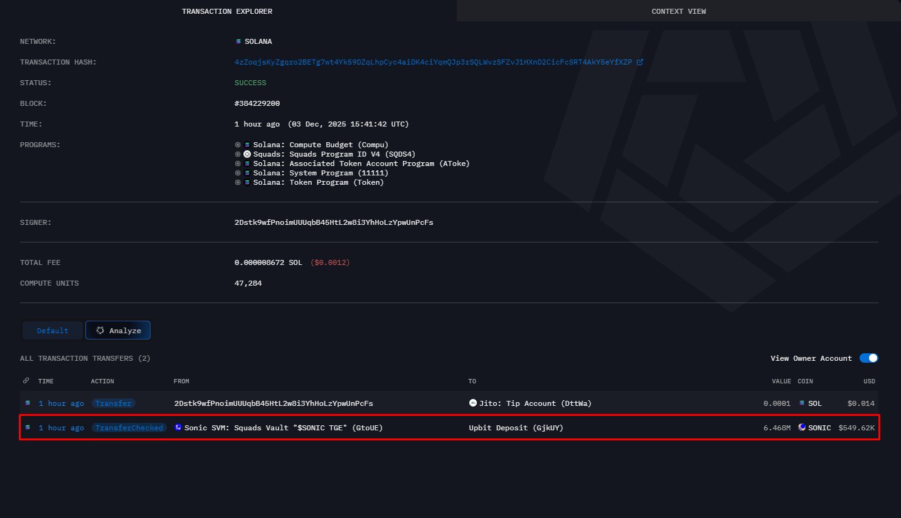Viewport: 901px width, 518px height.
Task: Click the VALUE column header
Action: 781,381
